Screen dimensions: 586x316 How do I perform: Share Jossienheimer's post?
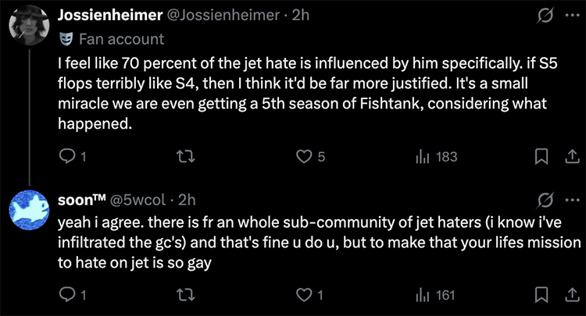(x=567, y=158)
